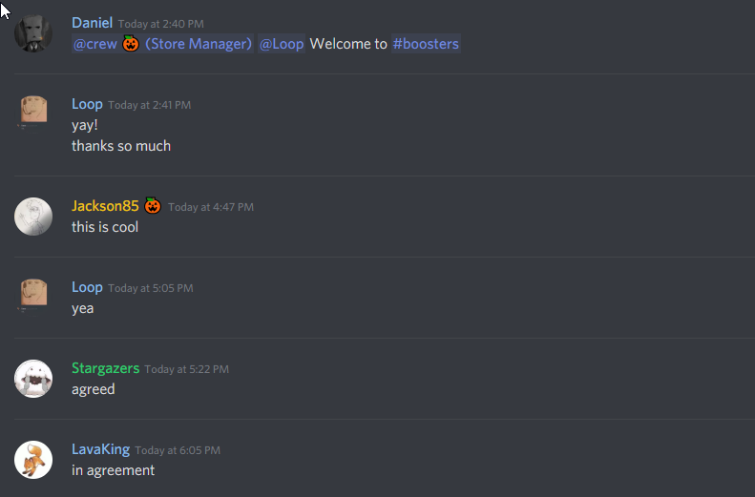The height and width of the screenshot is (497, 755).
Task: Click Loop's avatar on the 'yay!' message
Action: (33, 114)
